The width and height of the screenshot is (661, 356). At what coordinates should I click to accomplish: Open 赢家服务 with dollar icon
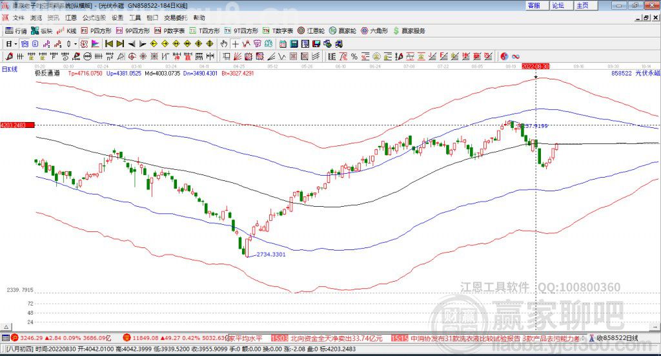coord(409,31)
